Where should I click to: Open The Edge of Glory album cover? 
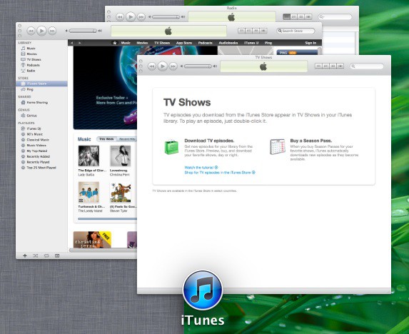(89, 156)
